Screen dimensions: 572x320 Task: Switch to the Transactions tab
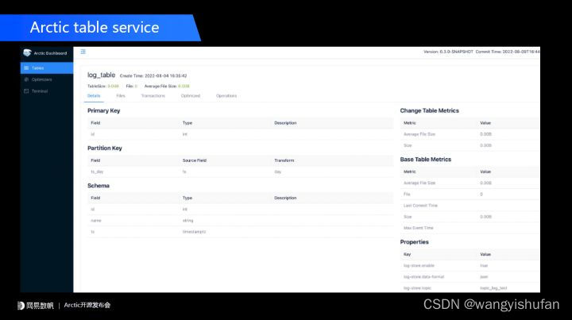(153, 96)
